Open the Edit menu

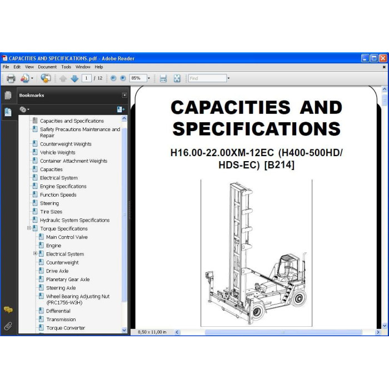[x=17, y=67]
